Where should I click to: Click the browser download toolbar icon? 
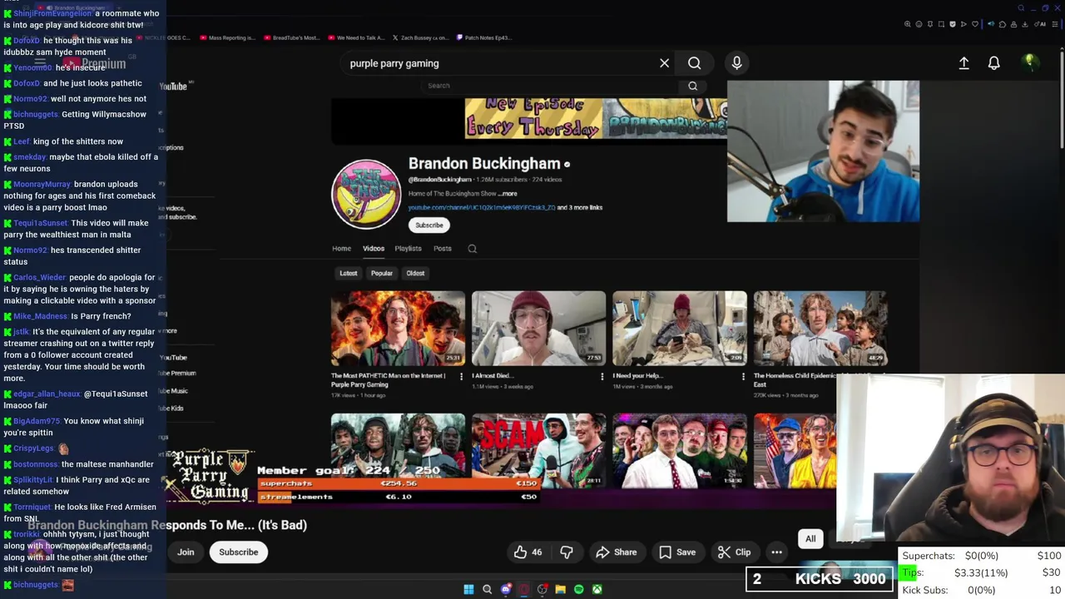(x=1024, y=24)
